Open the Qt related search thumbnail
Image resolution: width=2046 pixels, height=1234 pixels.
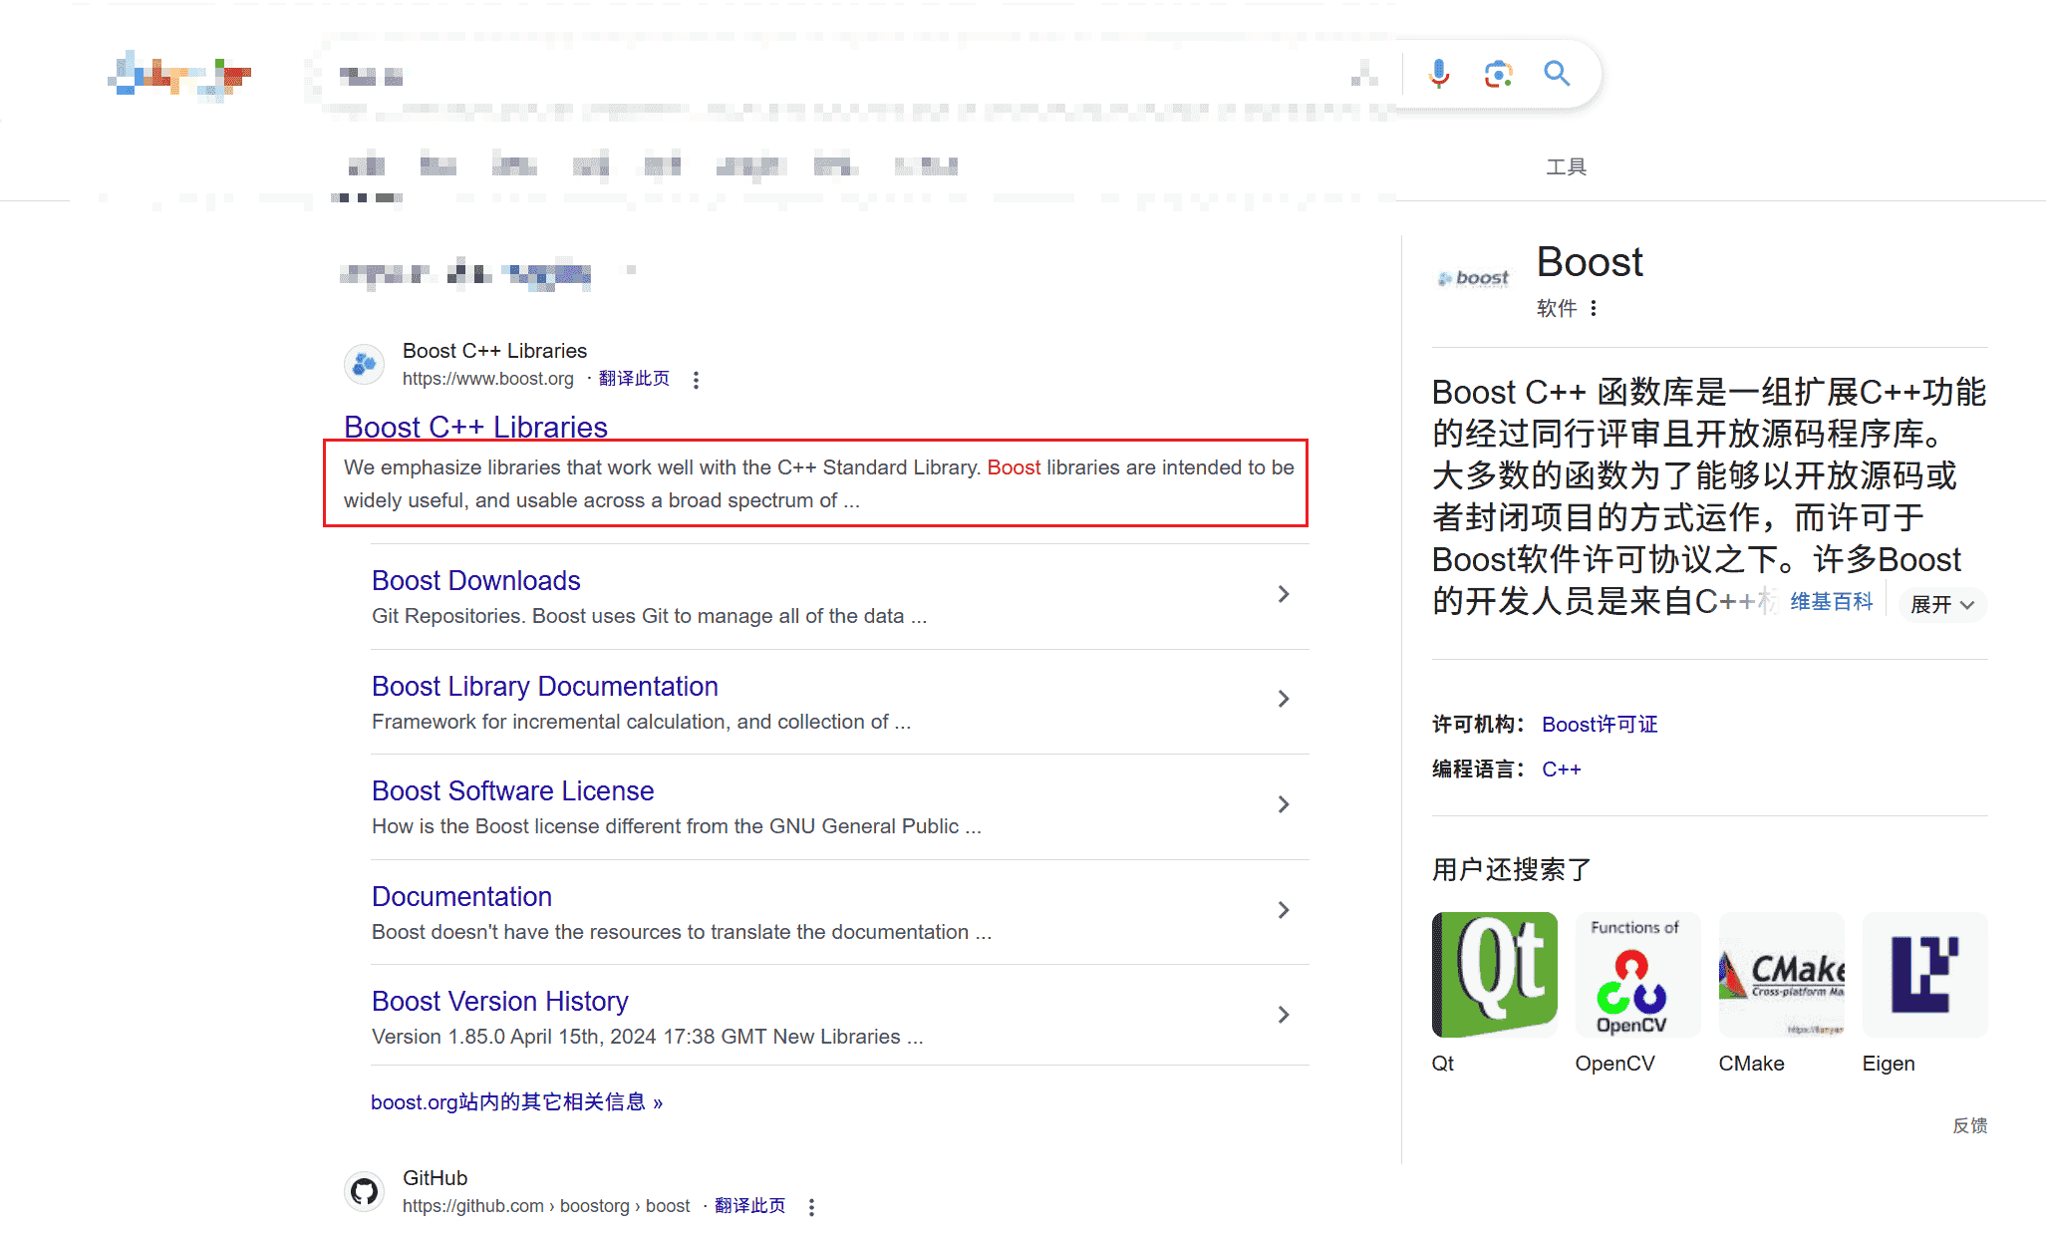pyautogui.click(x=1494, y=975)
